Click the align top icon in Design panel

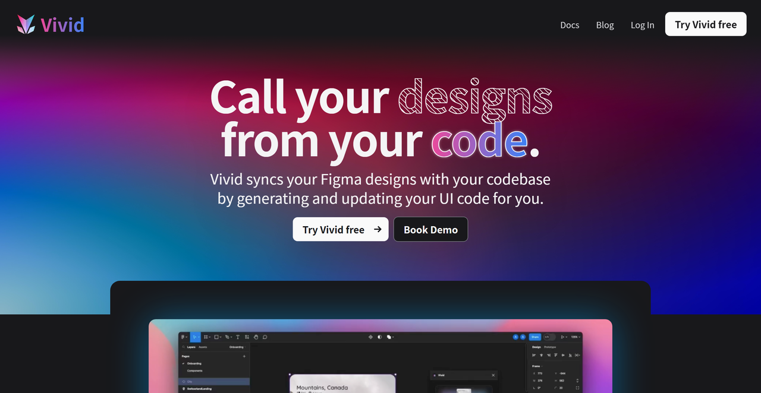pos(555,355)
